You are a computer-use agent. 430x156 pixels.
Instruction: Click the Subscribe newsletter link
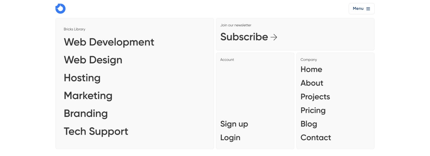pos(244,37)
